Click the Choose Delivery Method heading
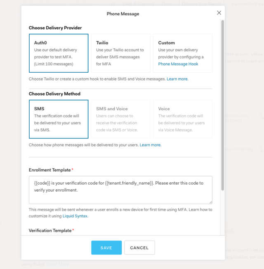 click(54, 94)
